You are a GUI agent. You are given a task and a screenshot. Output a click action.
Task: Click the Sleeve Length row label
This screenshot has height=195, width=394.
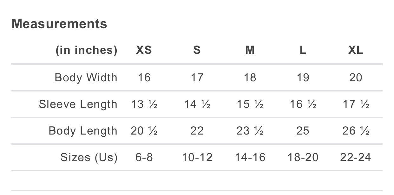tap(78, 104)
